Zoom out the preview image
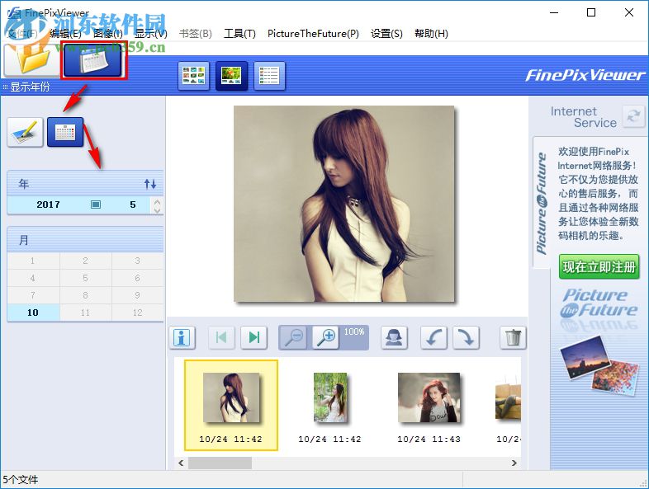 pos(294,338)
